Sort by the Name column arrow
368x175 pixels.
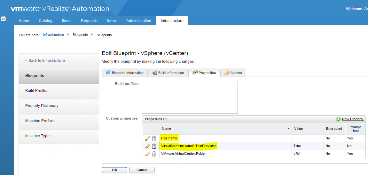click(x=288, y=129)
